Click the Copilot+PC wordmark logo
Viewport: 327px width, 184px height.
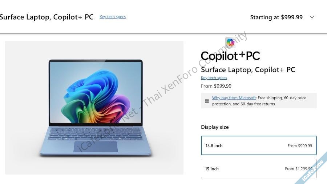click(230, 56)
